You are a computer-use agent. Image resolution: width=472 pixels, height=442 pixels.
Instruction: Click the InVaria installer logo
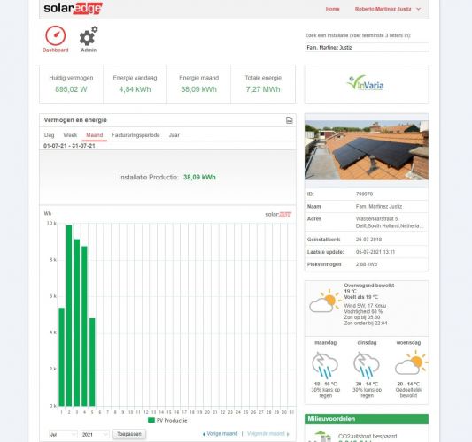(x=365, y=83)
